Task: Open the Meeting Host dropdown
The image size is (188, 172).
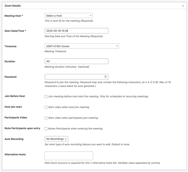Action: pyautogui.click(x=69, y=16)
